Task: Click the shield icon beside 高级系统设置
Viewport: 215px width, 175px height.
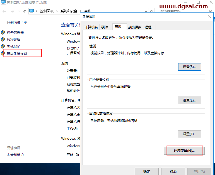Action: [3, 53]
